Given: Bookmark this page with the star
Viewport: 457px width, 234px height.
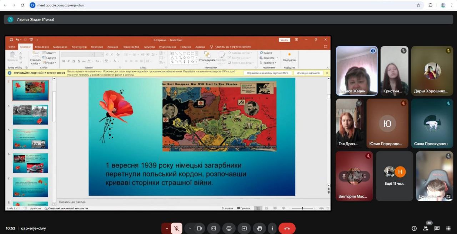Looking at the screenshot, I should [x=418, y=5].
